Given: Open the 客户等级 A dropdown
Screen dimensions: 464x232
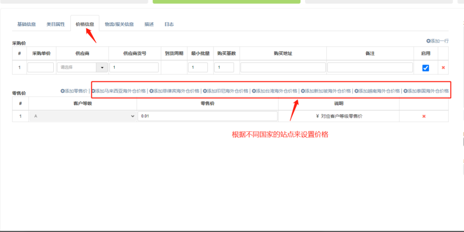Looking at the screenshot, I should coord(83,116).
